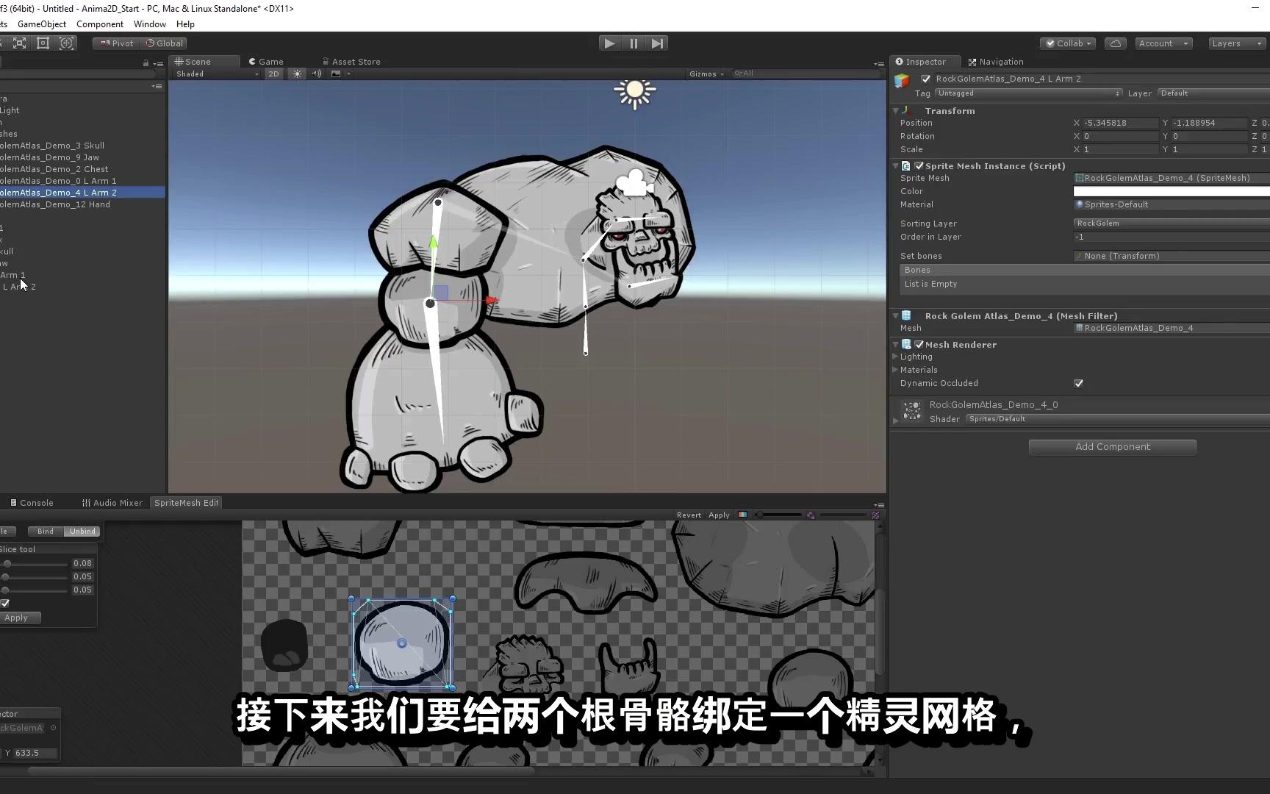
Task: Toggle the checkbox above Apply in slice tool
Action: pos(4,603)
